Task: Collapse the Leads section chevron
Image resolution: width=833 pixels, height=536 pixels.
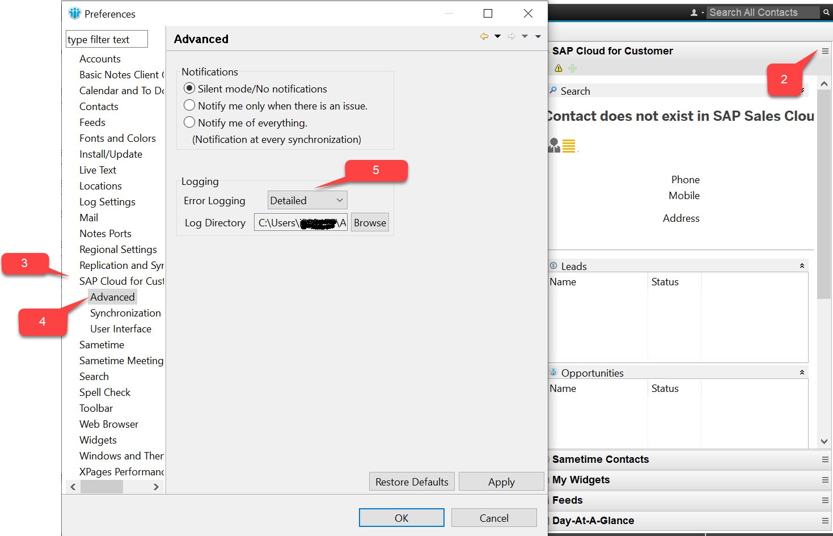Action: point(802,265)
